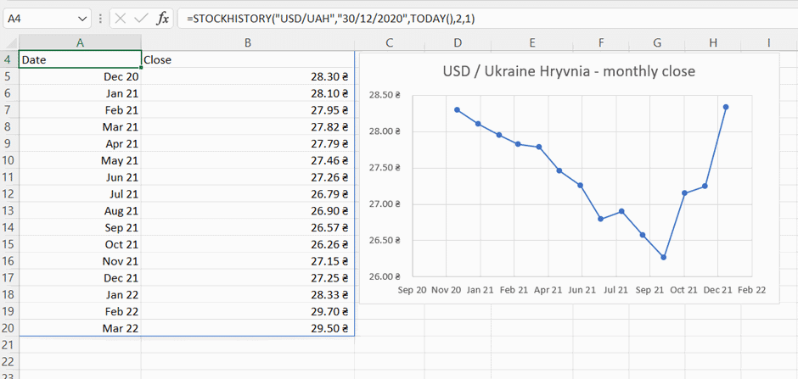
Task: Click the Date header cell
Action: coord(80,60)
